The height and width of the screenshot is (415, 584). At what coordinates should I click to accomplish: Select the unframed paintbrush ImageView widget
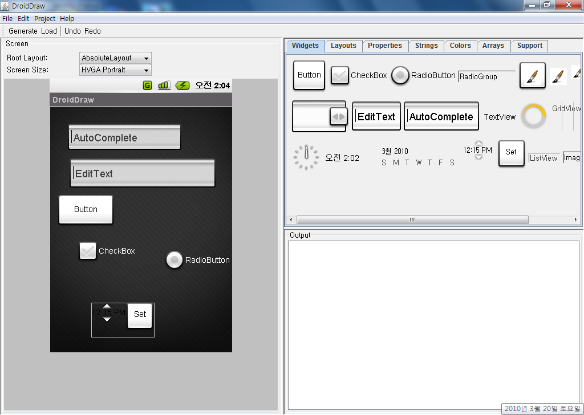558,76
